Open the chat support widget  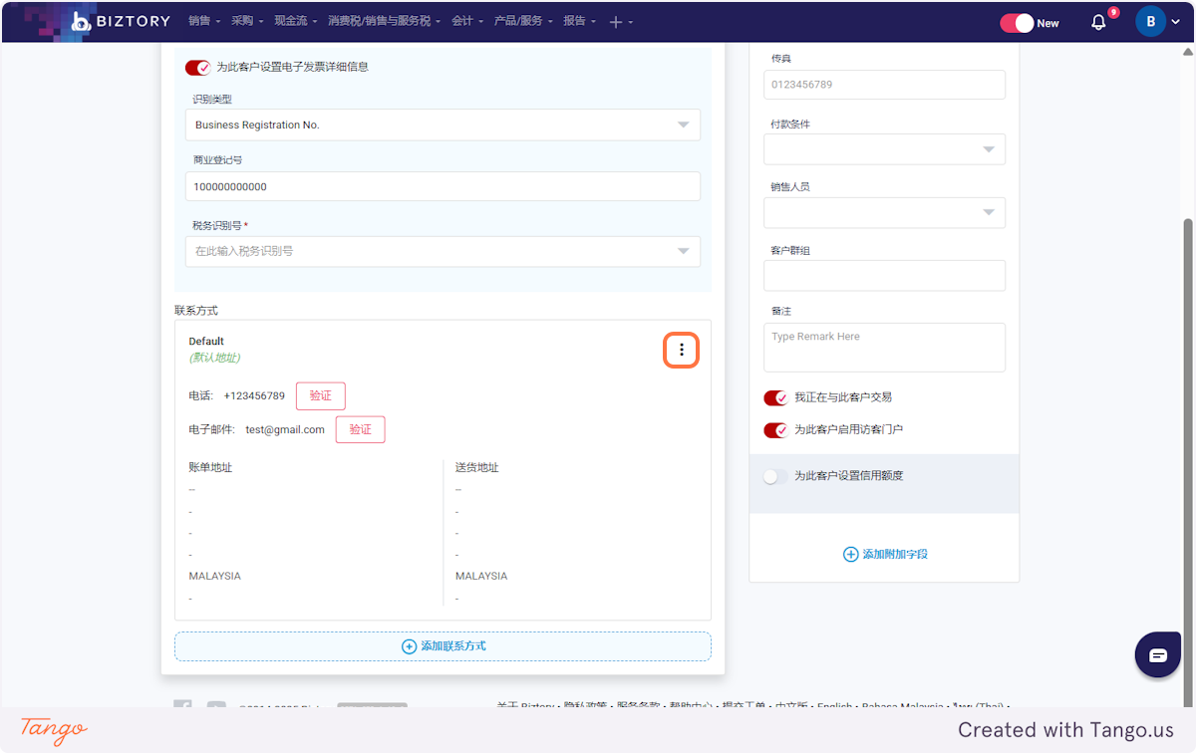pos(1158,655)
